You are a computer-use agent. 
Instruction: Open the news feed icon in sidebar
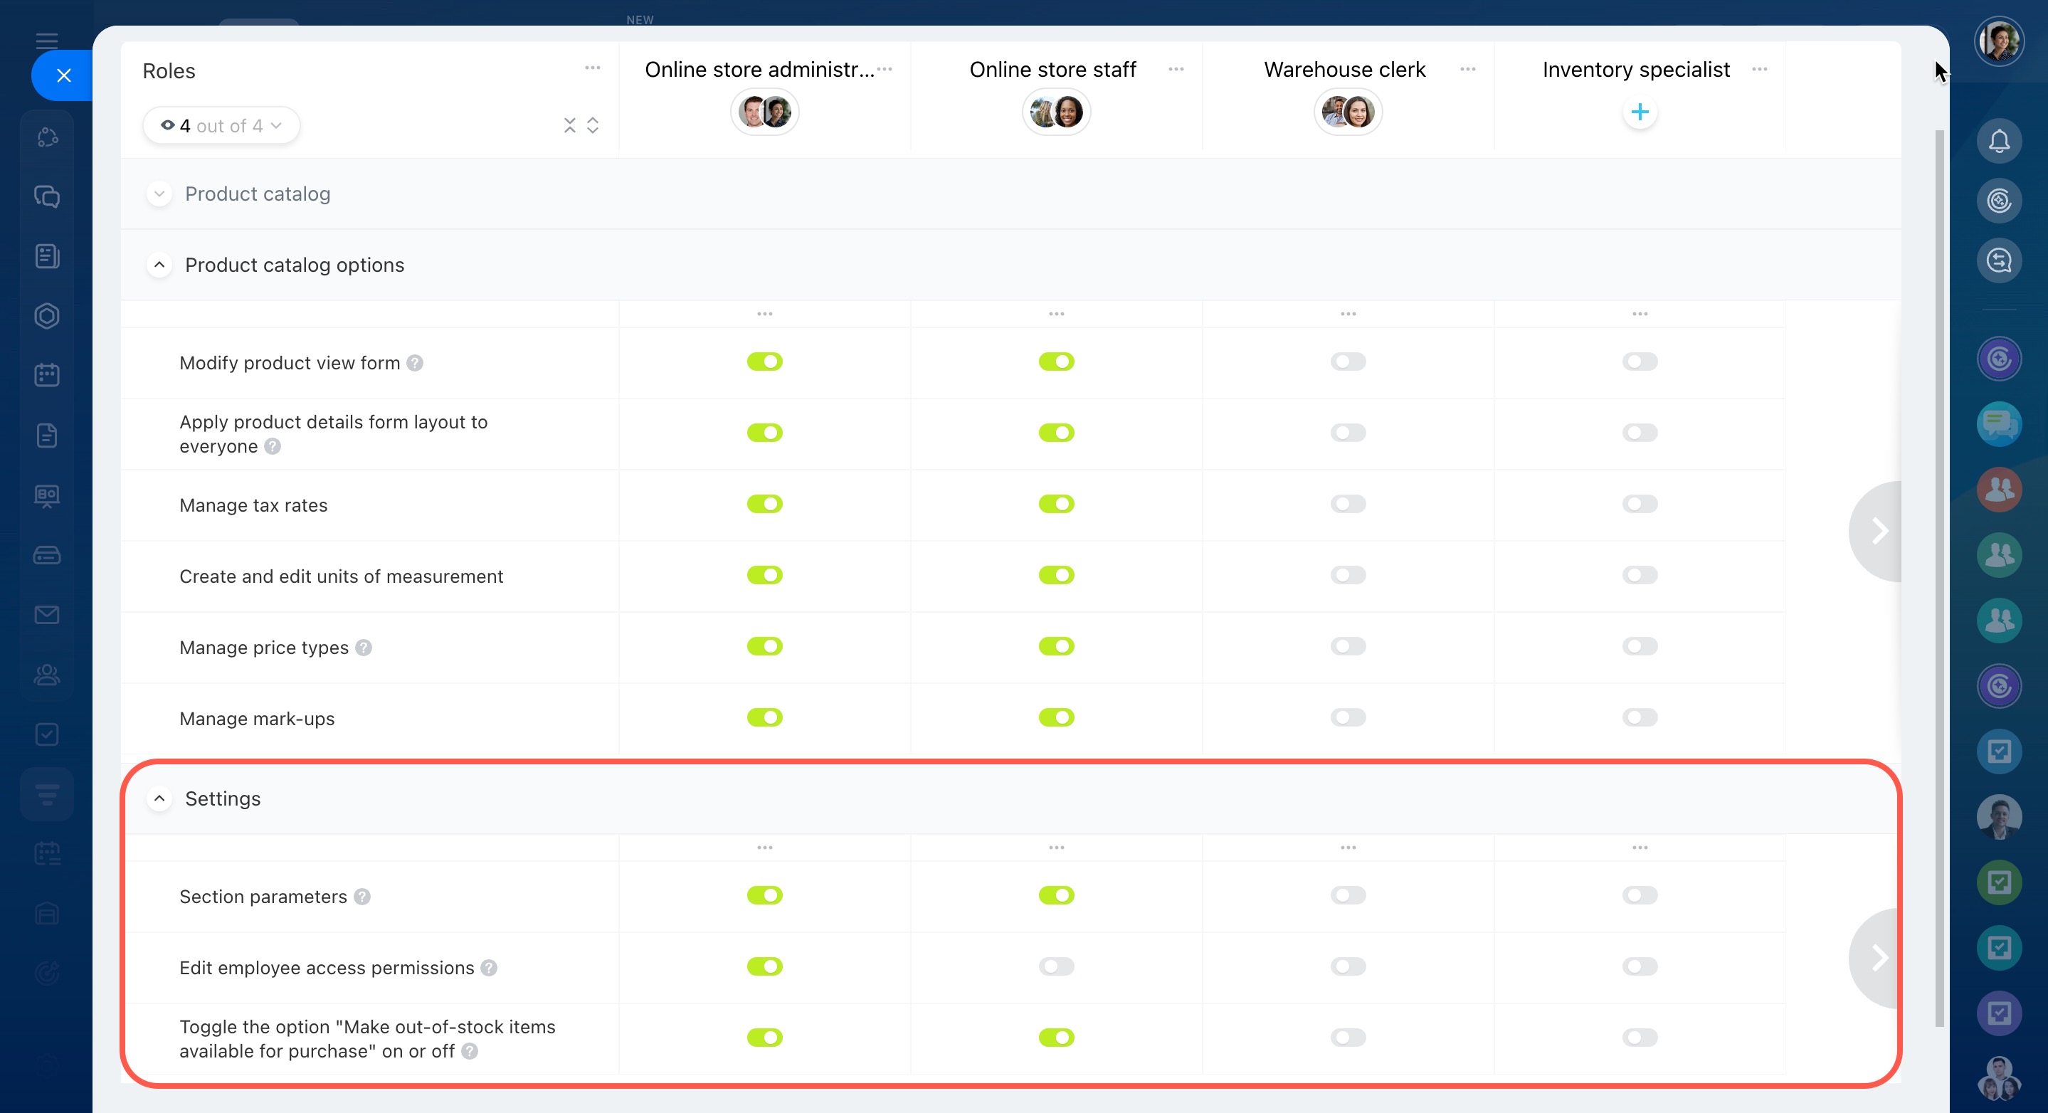click(47, 256)
